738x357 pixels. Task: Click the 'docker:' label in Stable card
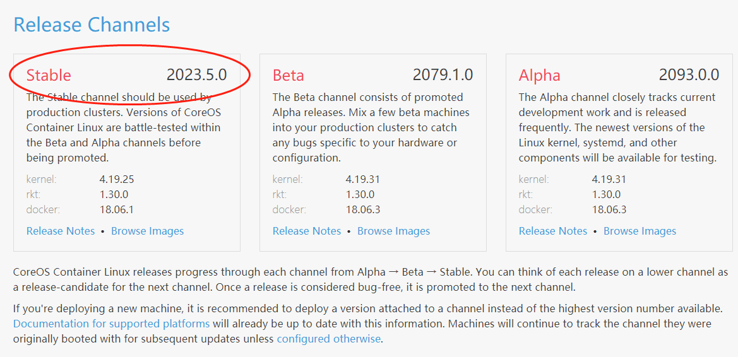pyautogui.click(x=44, y=209)
